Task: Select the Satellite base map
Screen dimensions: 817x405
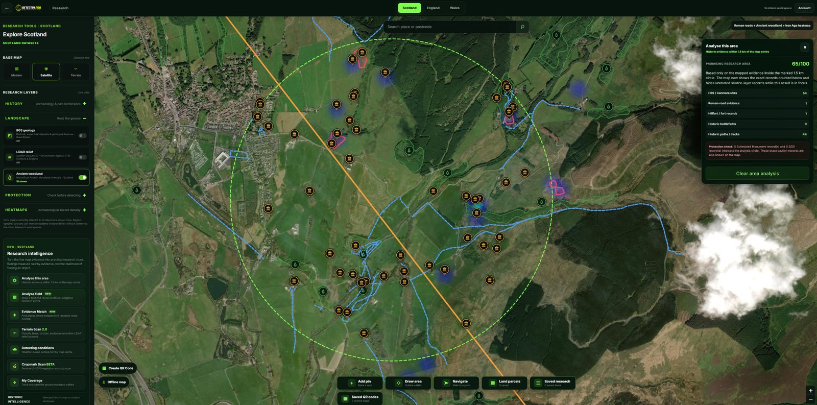Action: [x=46, y=72]
